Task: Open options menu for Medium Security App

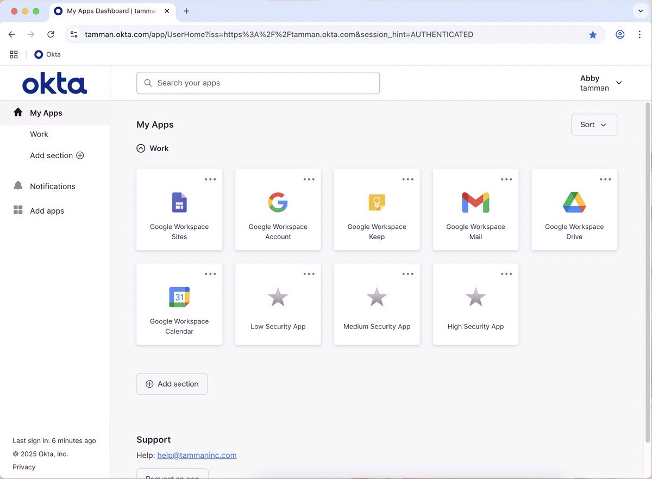Action: [408, 274]
